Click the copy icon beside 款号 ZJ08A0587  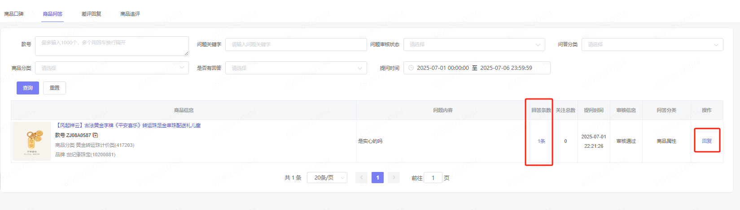tap(96, 135)
